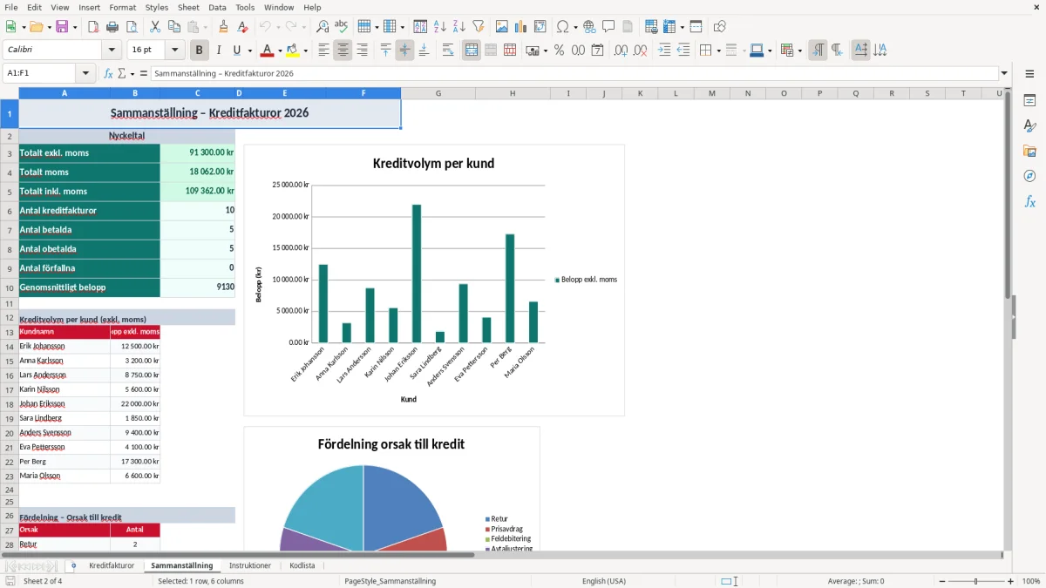Image resolution: width=1046 pixels, height=588 pixels.
Task: Insert a hyperlink icon
Action: pos(590,27)
